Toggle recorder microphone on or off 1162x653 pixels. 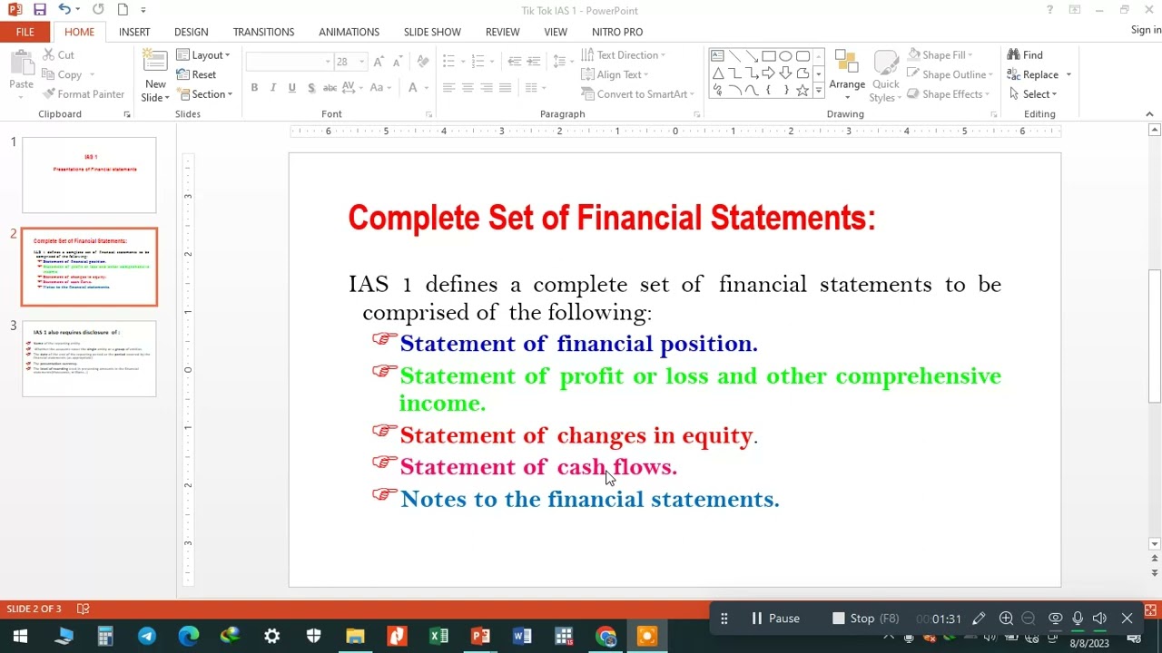click(1078, 619)
